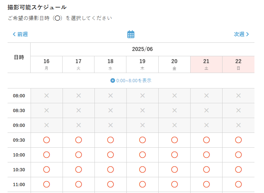Book 09:30 circle on Wednesday 18
This screenshot has height=193, width=264.
pyautogui.click(x=111, y=140)
